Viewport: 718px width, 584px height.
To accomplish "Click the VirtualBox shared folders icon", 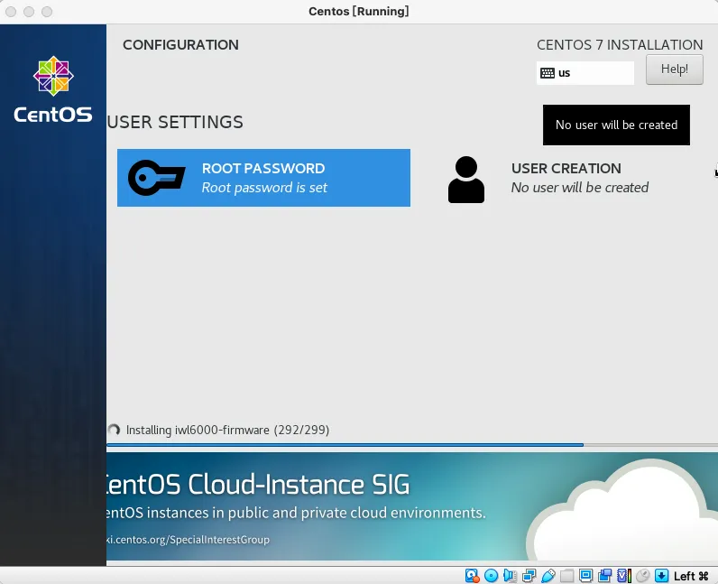I will [x=566, y=575].
